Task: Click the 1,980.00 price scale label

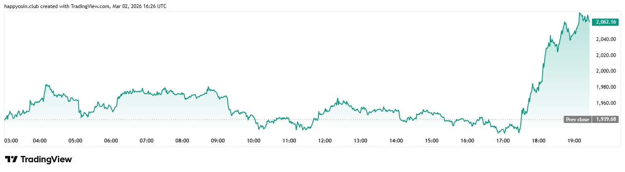Action: click(605, 87)
